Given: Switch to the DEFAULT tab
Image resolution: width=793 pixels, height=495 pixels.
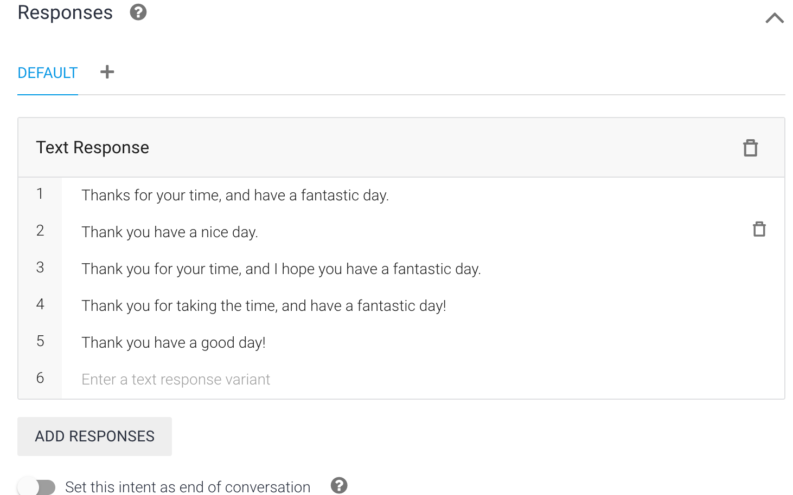Looking at the screenshot, I should click(x=48, y=73).
